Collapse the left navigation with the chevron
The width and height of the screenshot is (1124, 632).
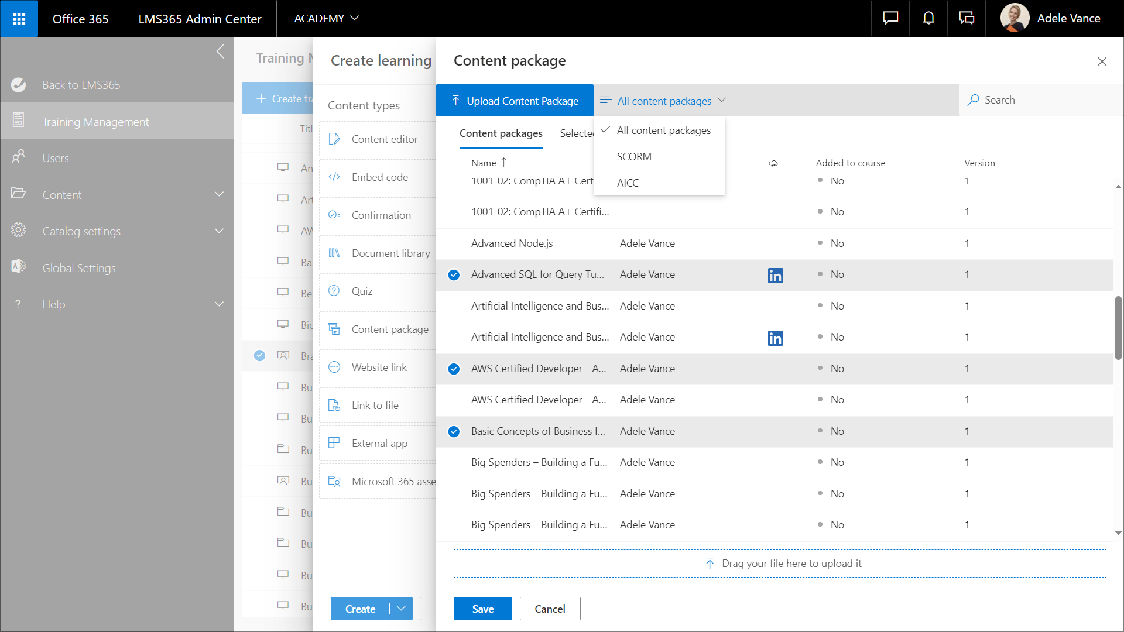coord(220,51)
